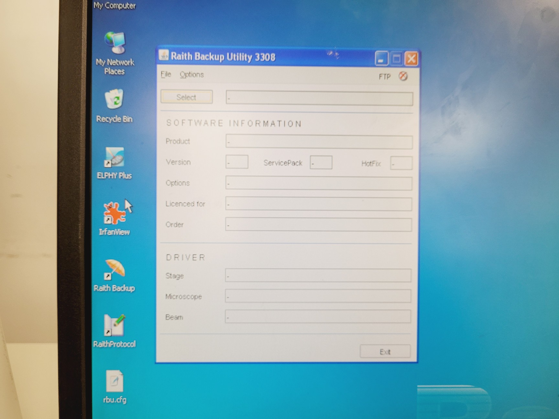Click the Microscope label
The width and height of the screenshot is (559, 419).
click(x=183, y=296)
